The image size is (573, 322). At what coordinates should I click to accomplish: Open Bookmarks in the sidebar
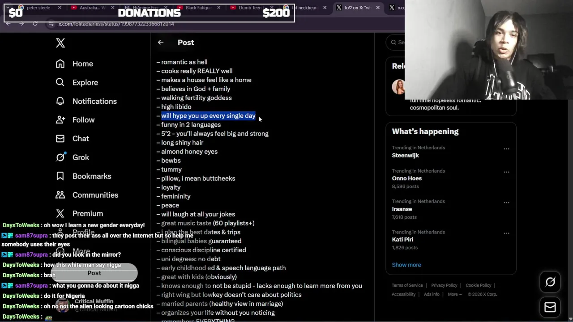click(83, 176)
